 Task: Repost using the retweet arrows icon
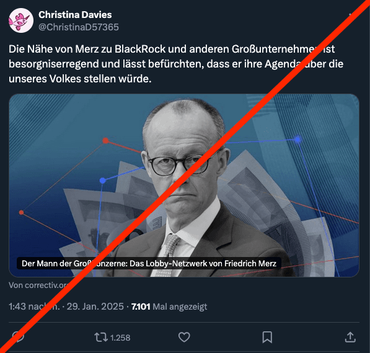(x=101, y=337)
